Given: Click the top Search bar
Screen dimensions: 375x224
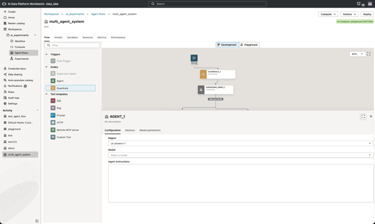Looking at the screenshot, I should (x=207, y=4).
